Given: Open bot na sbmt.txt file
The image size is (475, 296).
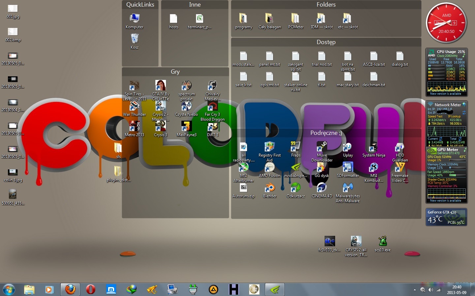Looking at the screenshot, I should click(x=348, y=61).
